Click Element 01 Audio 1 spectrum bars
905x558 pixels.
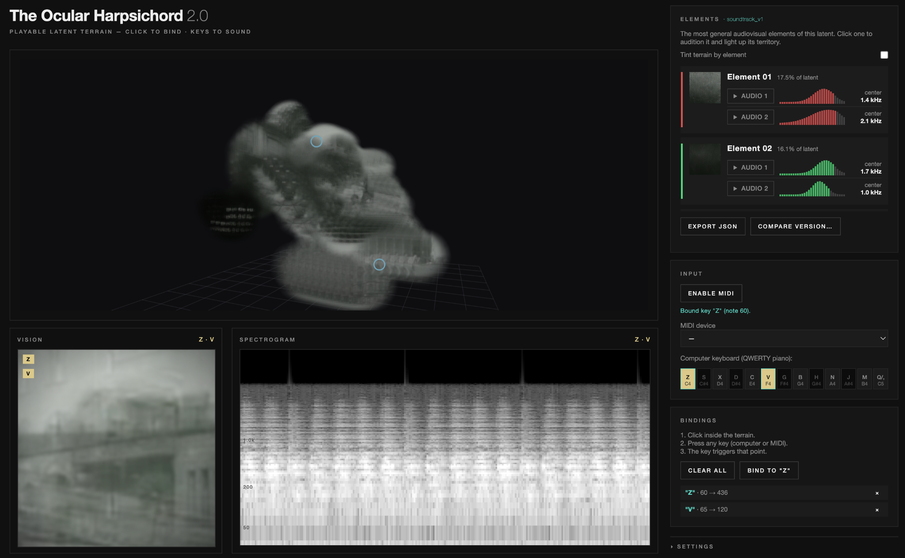(x=812, y=96)
